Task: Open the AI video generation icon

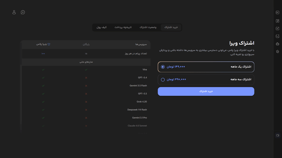Action: (278, 29)
